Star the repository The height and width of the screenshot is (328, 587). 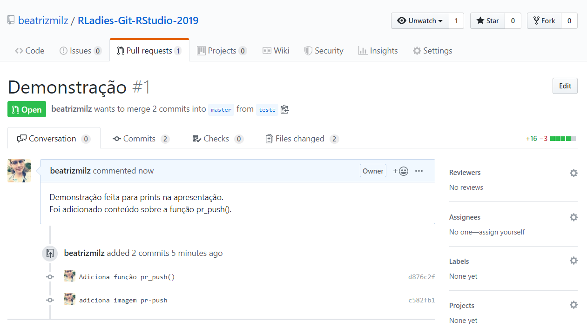487,21
